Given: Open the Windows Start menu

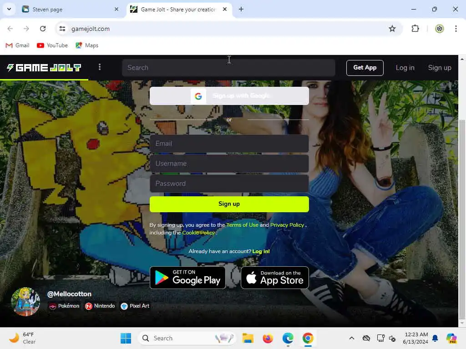Looking at the screenshot, I should point(126,338).
